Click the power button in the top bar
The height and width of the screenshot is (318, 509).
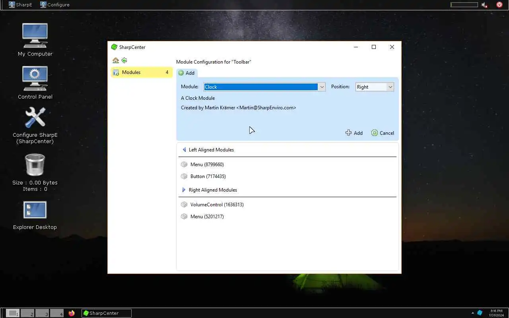coord(499,5)
